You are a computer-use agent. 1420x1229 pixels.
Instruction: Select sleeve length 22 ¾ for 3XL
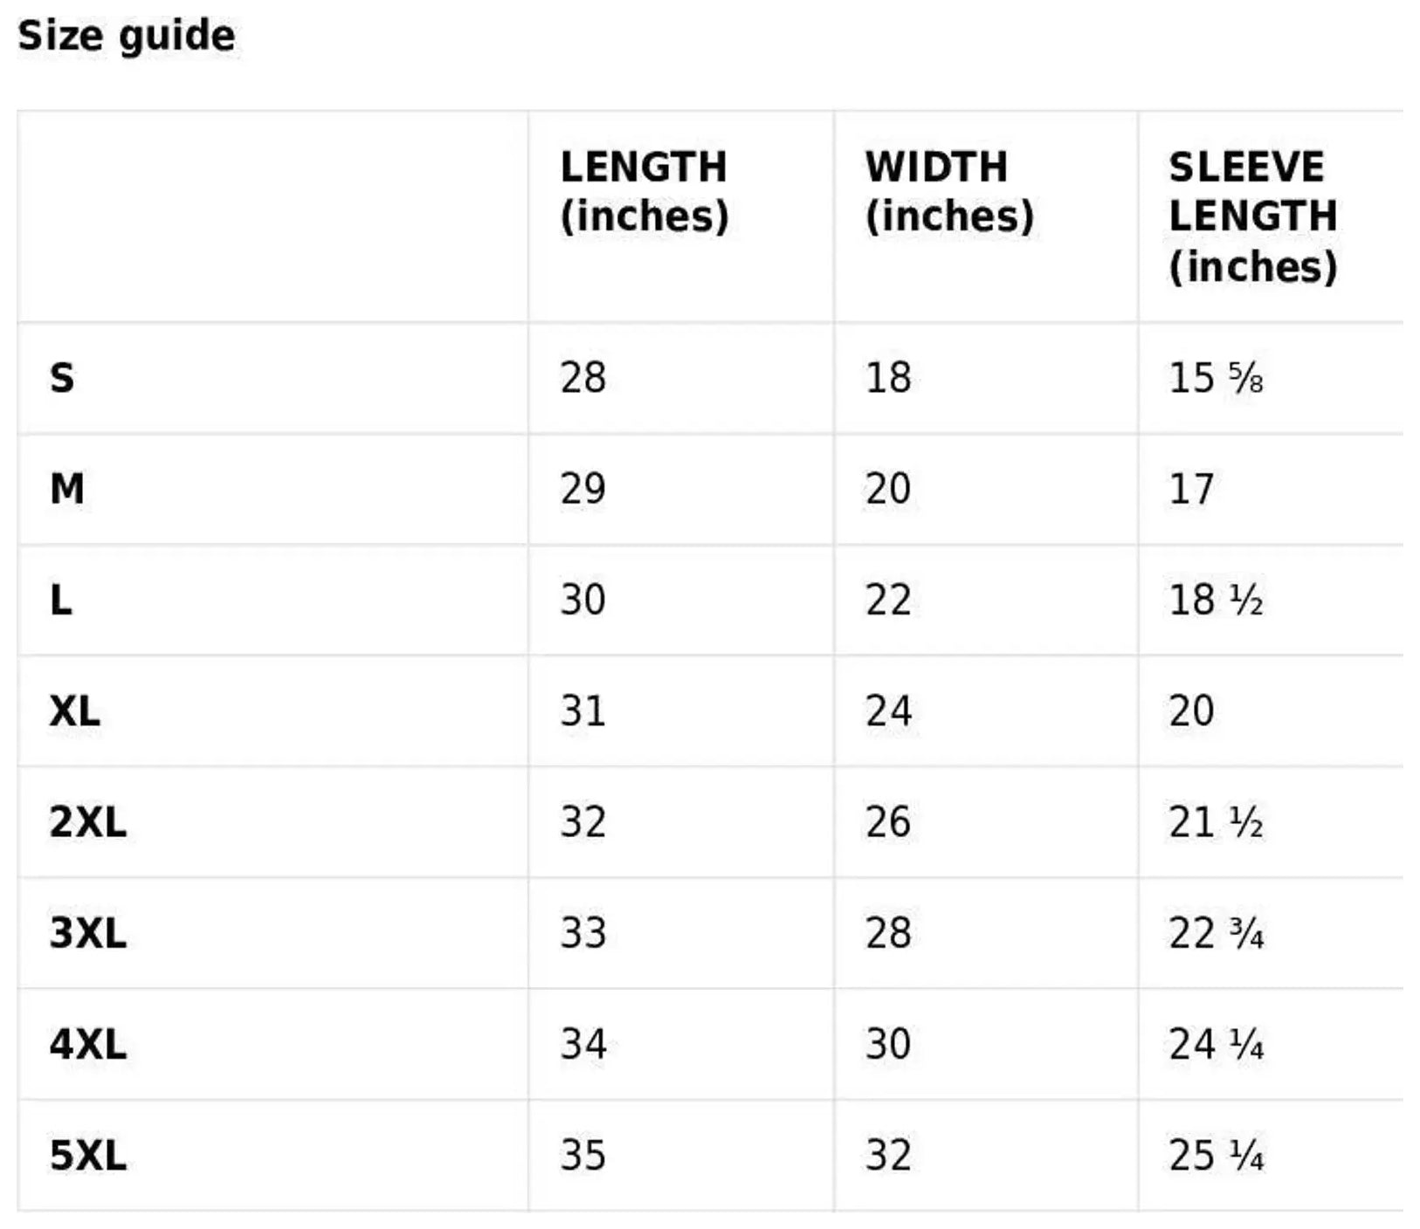tap(1216, 933)
